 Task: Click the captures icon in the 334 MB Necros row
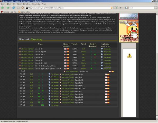[102, 63]
